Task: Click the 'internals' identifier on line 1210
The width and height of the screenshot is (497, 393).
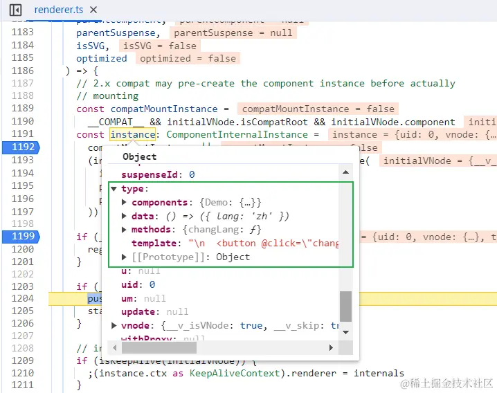Action: [379, 374]
